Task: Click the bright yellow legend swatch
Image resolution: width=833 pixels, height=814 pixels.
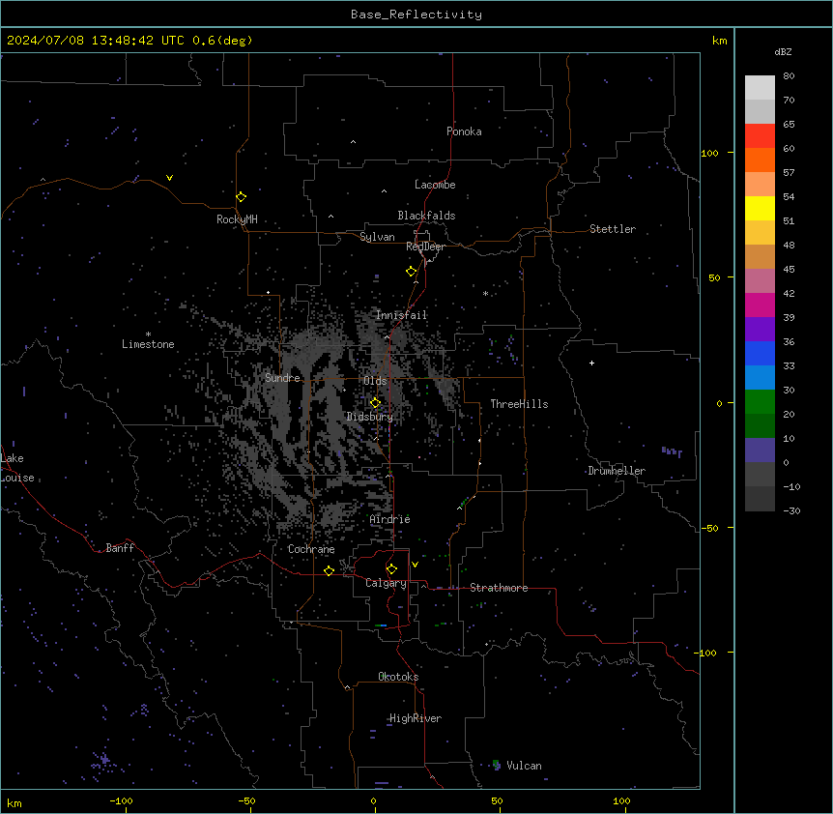Action: (760, 208)
